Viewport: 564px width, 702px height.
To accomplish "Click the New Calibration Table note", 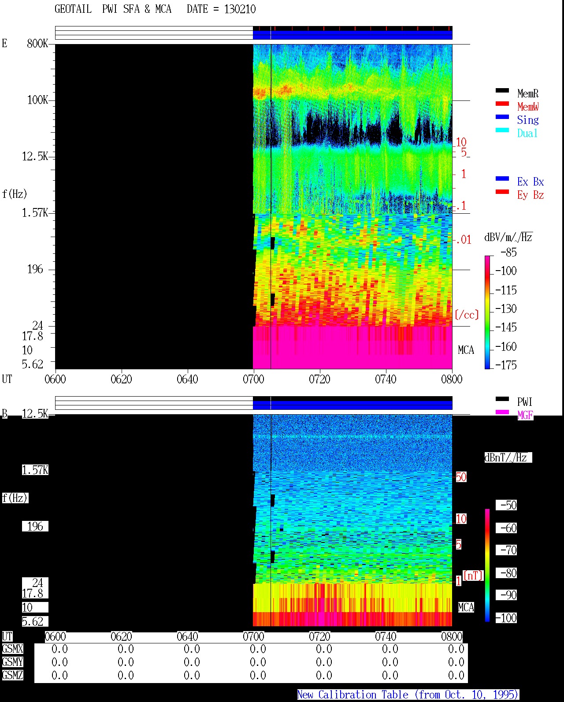I will tap(408, 695).
